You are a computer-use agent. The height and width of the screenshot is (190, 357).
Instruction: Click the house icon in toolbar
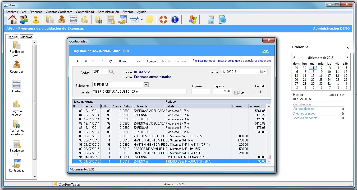click(x=12, y=20)
